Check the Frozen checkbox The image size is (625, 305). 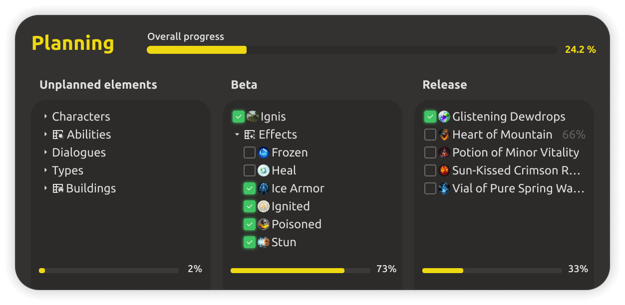250,152
